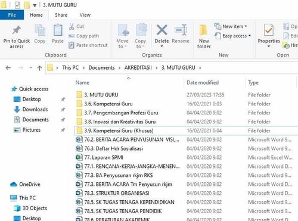298x221 pixels.
Task: Create a New folder from ribbon
Action: pyautogui.click(x=204, y=36)
